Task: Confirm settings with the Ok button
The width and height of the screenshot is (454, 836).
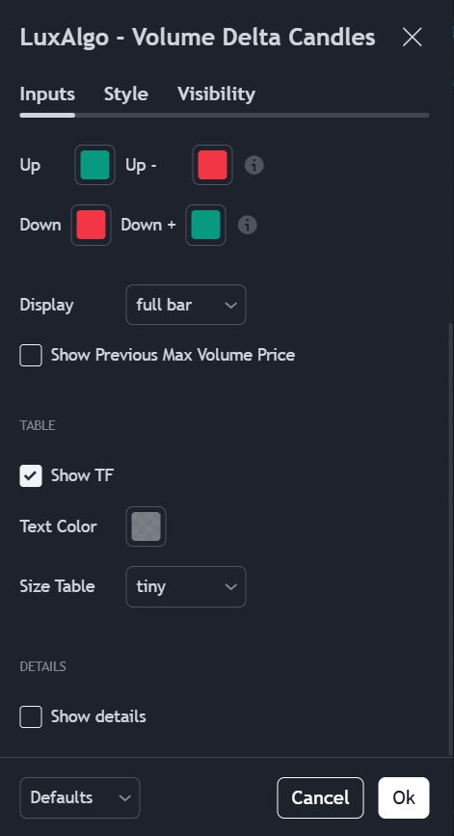Action: click(404, 797)
